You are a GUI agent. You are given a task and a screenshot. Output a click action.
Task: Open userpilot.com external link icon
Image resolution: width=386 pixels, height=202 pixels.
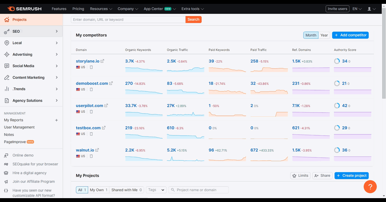tap(106, 105)
